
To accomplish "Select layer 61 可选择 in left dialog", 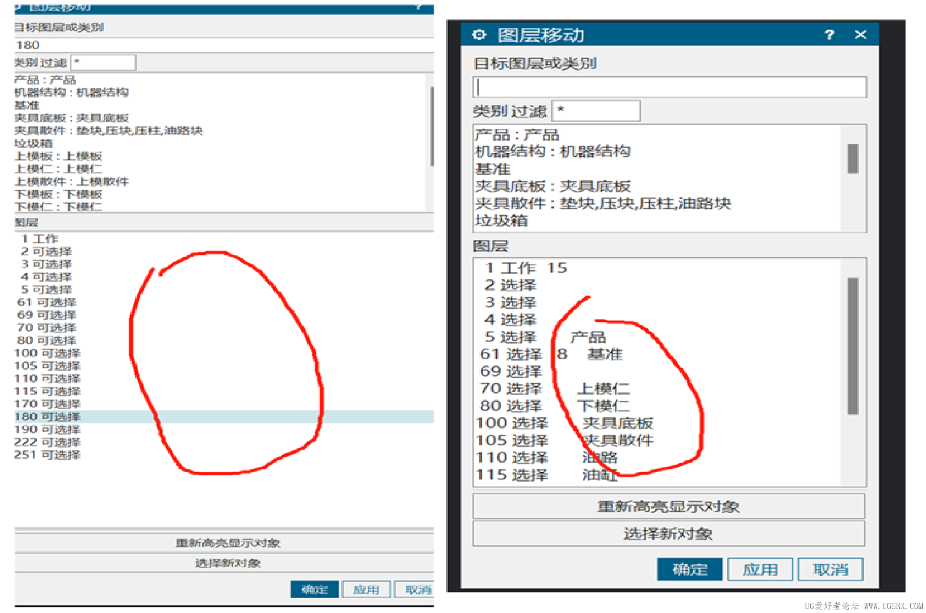I will click(x=47, y=303).
